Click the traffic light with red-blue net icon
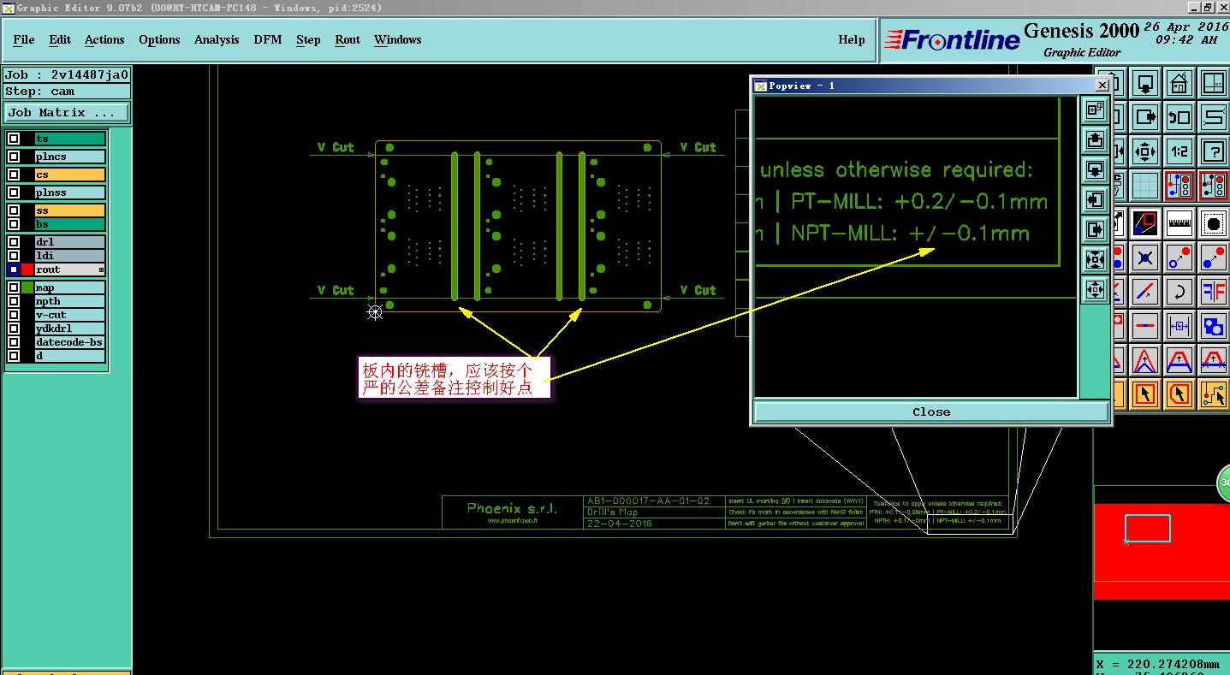Screen dimensions: 1230x675 coord(1179,186)
